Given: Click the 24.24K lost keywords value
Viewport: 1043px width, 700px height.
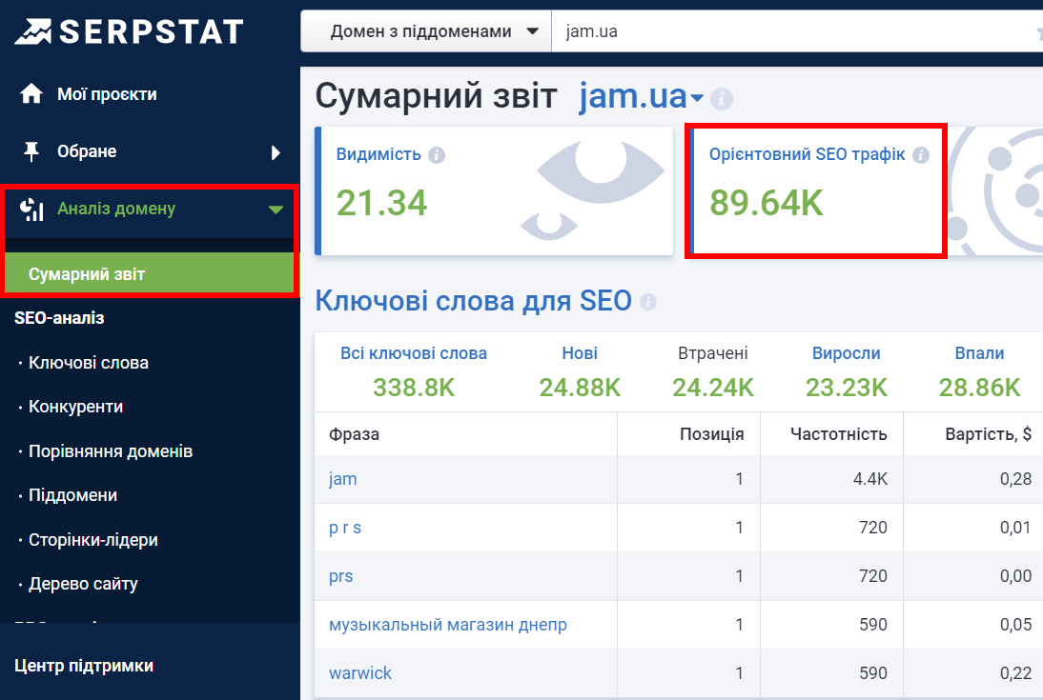Looking at the screenshot, I should (x=713, y=388).
